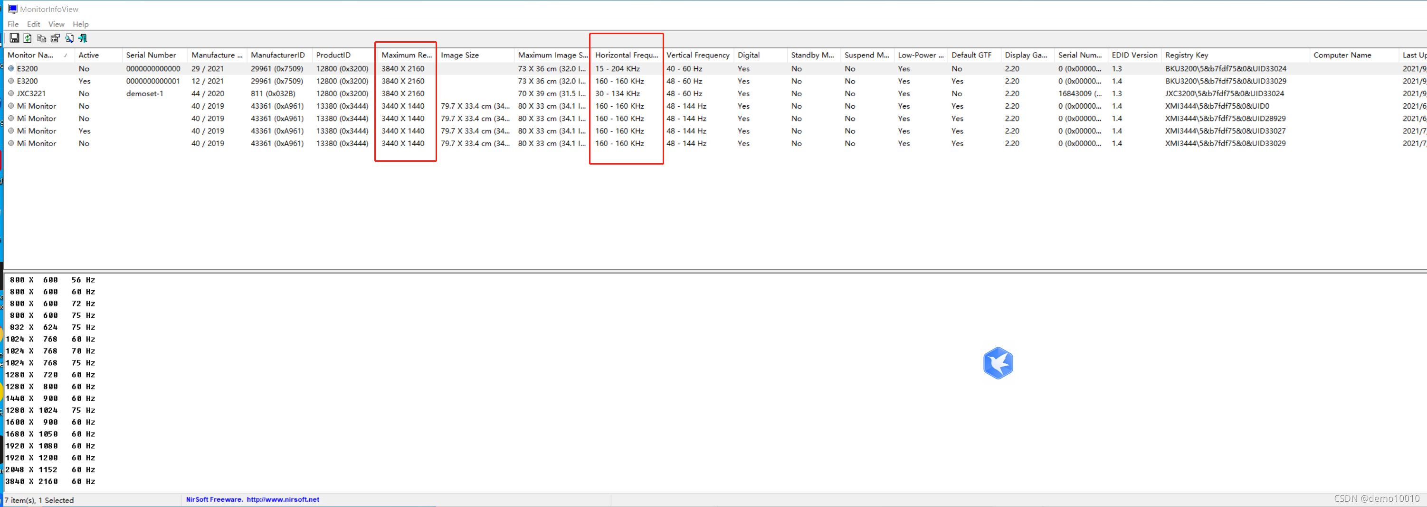Click the horizontal frequency cell '15 - 204 KHz'
Screen dimensions: 1427x507
tap(618, 69)
